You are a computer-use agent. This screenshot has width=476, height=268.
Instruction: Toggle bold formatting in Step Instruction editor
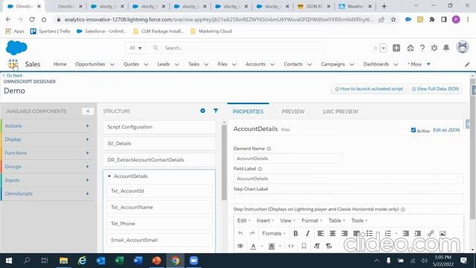[x=295, y=233]
